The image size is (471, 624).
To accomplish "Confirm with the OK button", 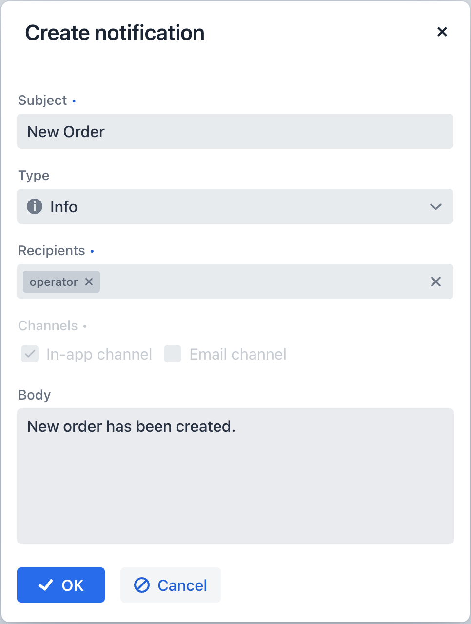I will 60,584.
